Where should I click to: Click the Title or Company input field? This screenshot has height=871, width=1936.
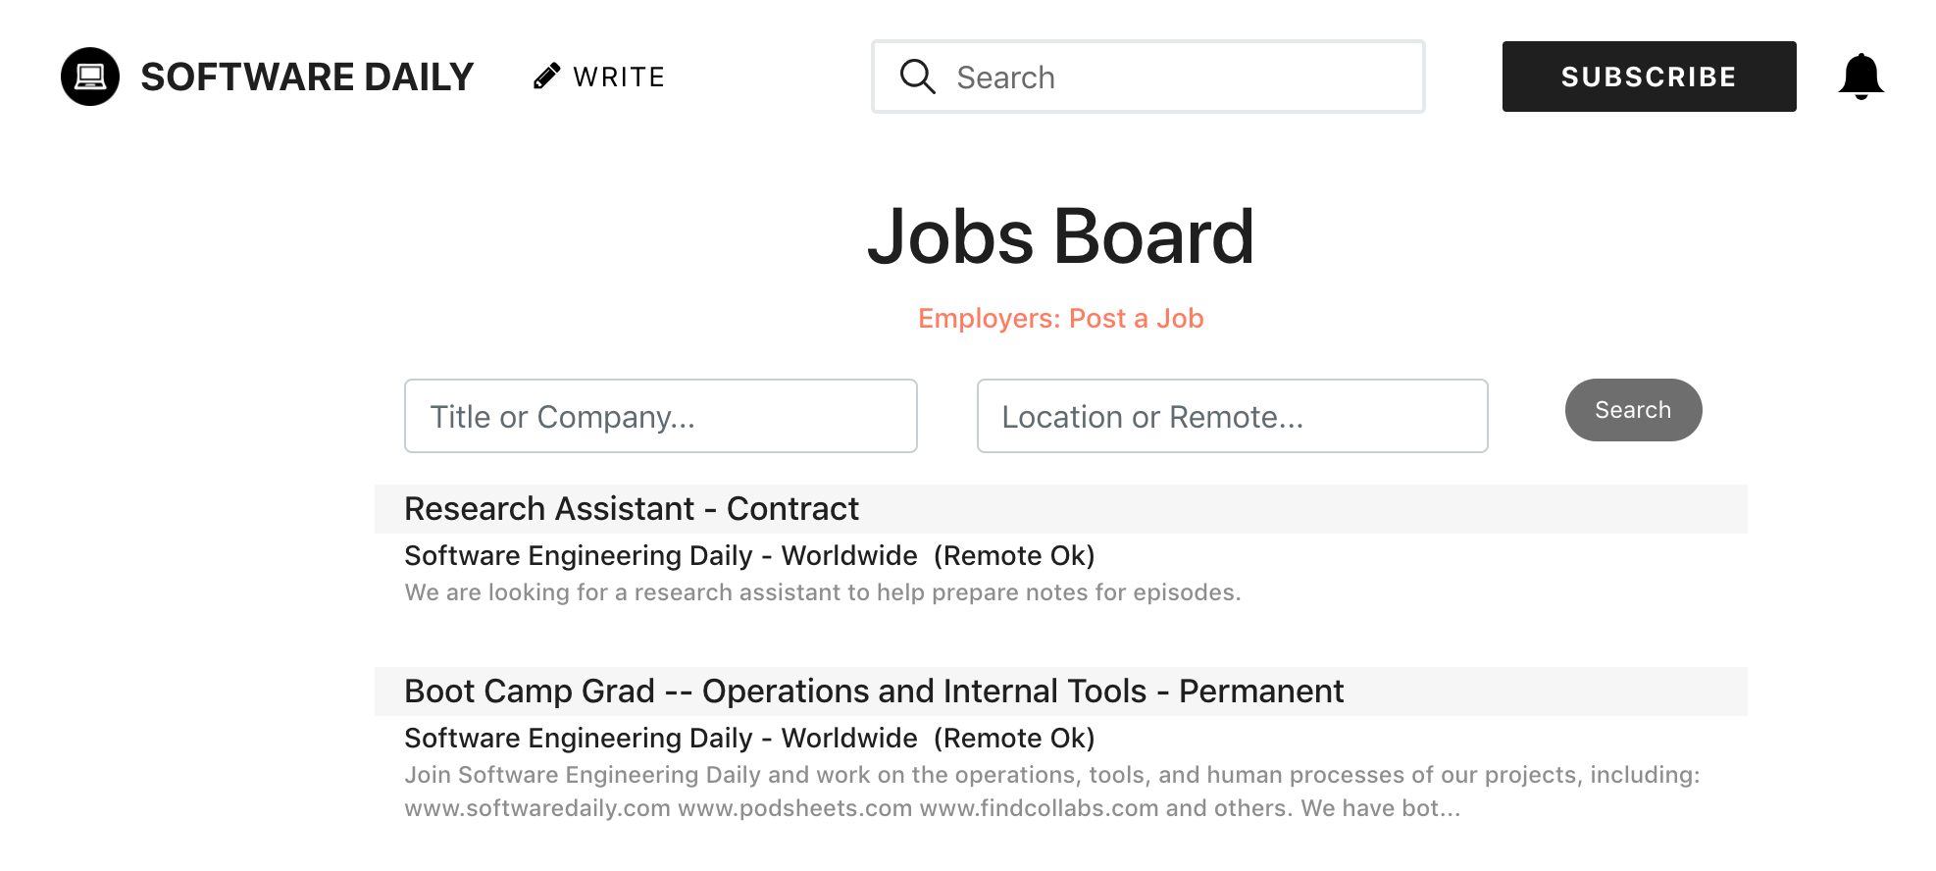[x=661, y=416]
